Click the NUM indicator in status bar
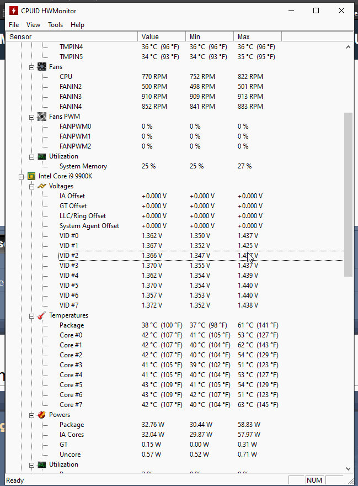Viewport: 358px width, 486px height. click(x=314, y=480)
